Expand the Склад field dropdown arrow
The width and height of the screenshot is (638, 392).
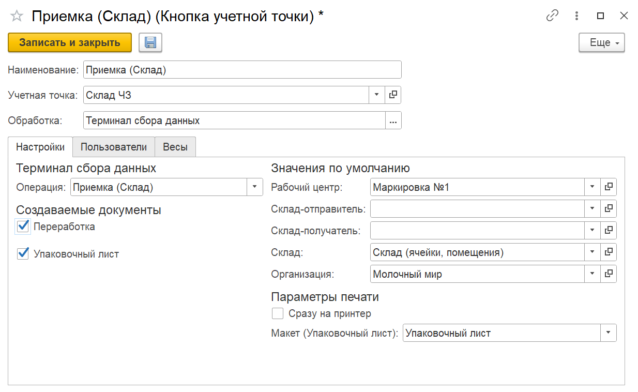click(x=592, y=252)
